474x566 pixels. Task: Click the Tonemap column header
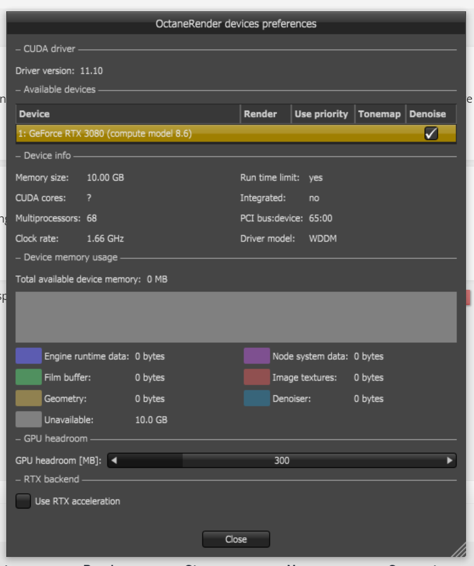380,114
